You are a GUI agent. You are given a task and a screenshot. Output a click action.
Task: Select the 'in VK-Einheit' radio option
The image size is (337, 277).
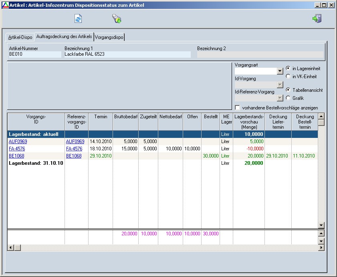(x=288, y=77)
